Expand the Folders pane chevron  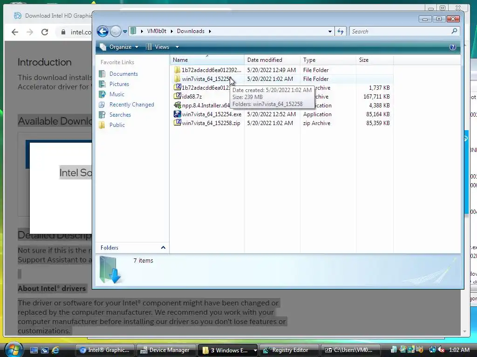[x=163, y=248]
